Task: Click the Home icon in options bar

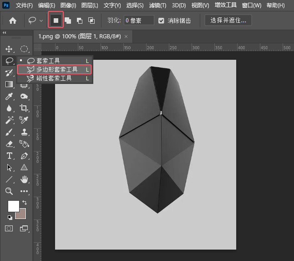Action: tap(13, 21)
